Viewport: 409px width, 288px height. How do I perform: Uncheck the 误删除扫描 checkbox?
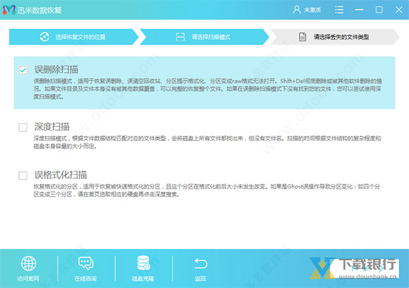tap(23, 70)
